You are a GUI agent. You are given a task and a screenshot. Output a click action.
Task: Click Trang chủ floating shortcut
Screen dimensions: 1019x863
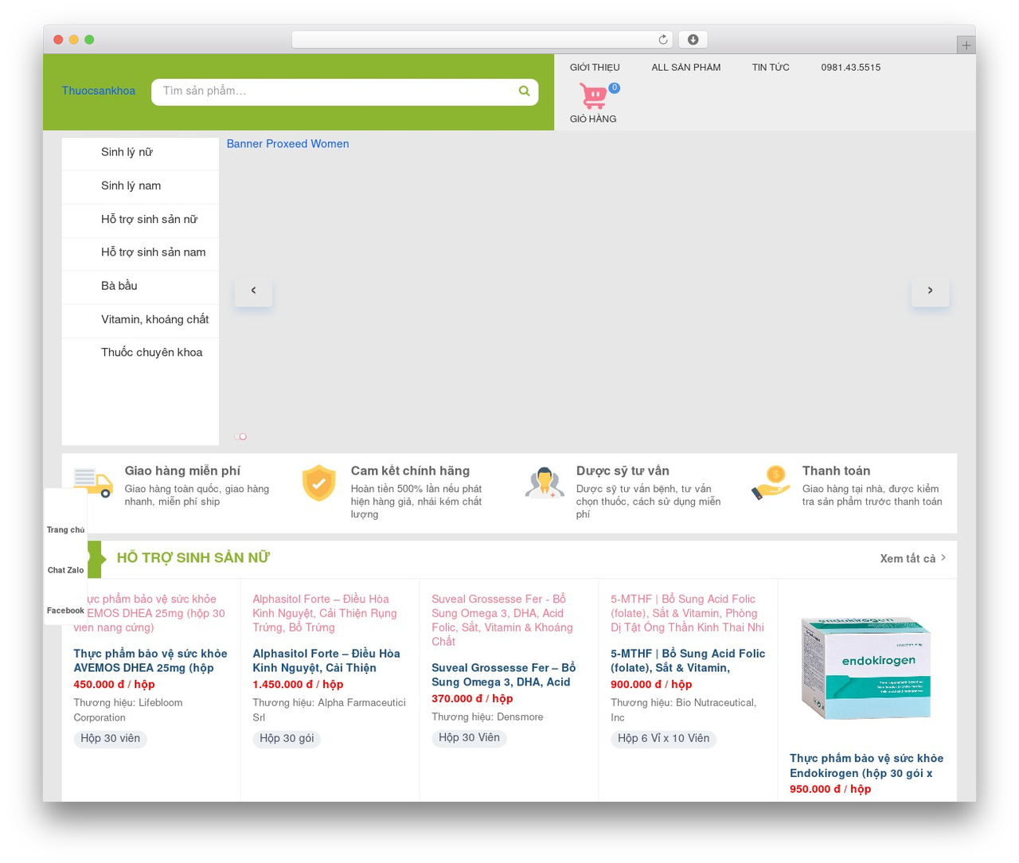pos(65,529)
